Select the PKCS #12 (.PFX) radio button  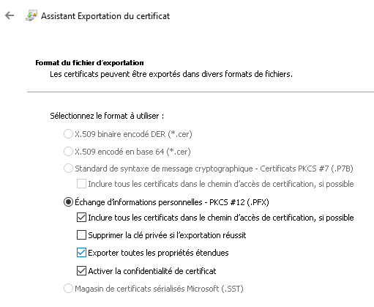click(68, 202)
